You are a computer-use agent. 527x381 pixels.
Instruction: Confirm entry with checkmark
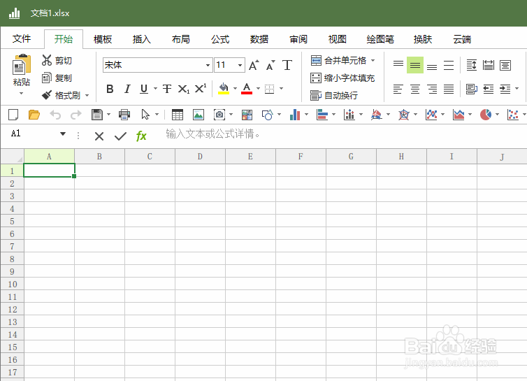click(x=120, y=136)
